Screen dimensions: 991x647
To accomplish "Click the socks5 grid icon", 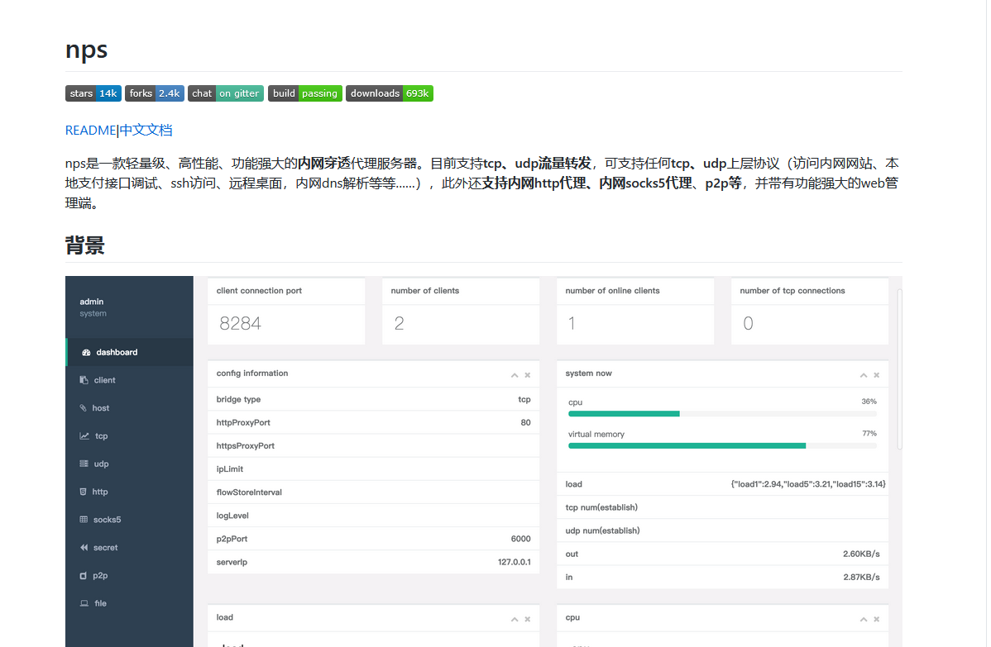I will click(x=84, y=520).
